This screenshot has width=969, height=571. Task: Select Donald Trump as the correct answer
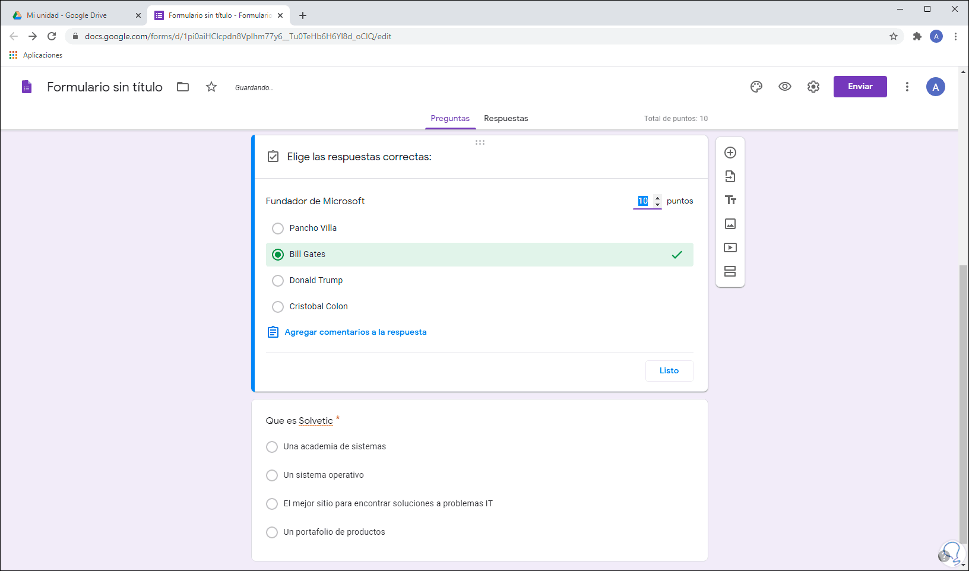click(278, 281)
